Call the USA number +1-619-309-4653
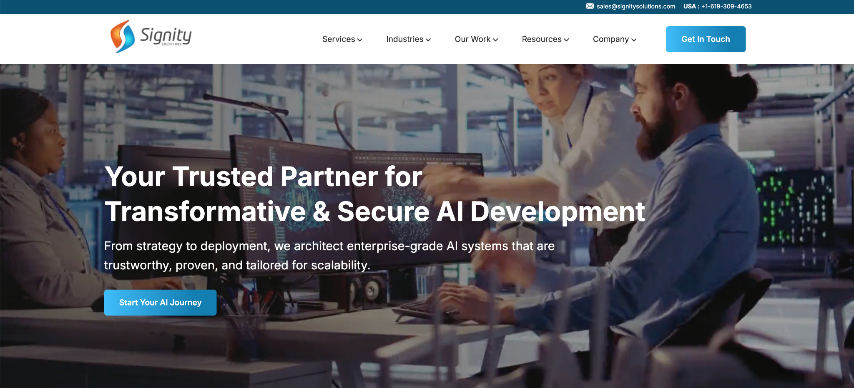The width and height of the screenshot is (854, 388). click(726, 6)
